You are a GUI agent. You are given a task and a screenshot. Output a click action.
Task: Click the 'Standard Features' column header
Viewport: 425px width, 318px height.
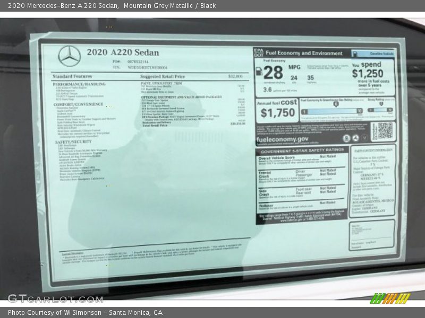point(72,76)
